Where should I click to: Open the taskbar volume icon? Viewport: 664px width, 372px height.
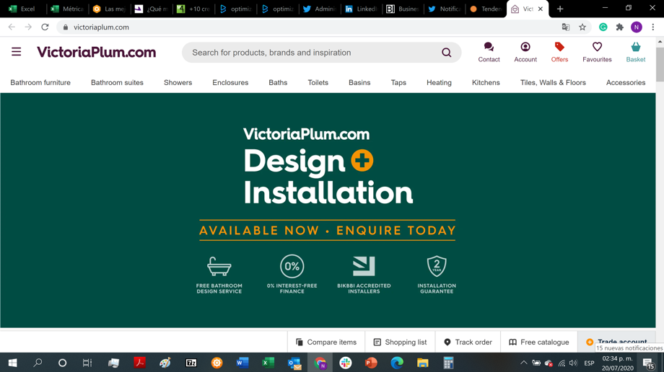pyautogui.click(x=573, y=363)
